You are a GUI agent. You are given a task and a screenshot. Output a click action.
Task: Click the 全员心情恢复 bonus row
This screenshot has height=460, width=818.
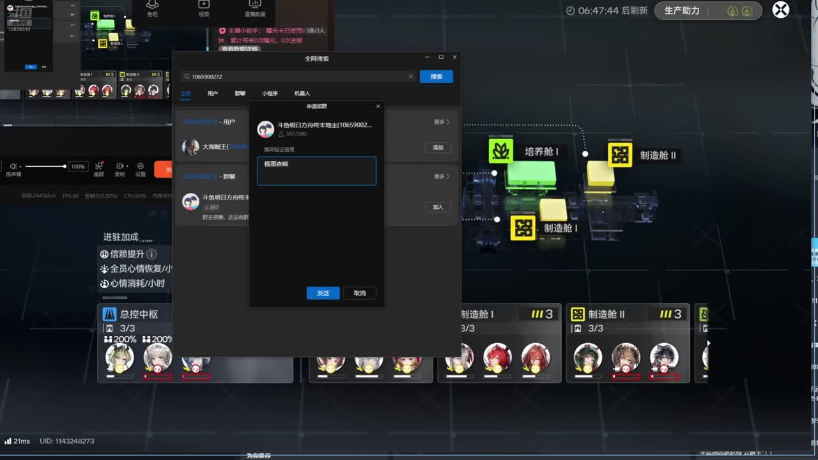point(136,269)
